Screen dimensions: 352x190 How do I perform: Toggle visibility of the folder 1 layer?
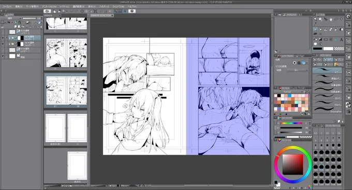coord(3,44)
